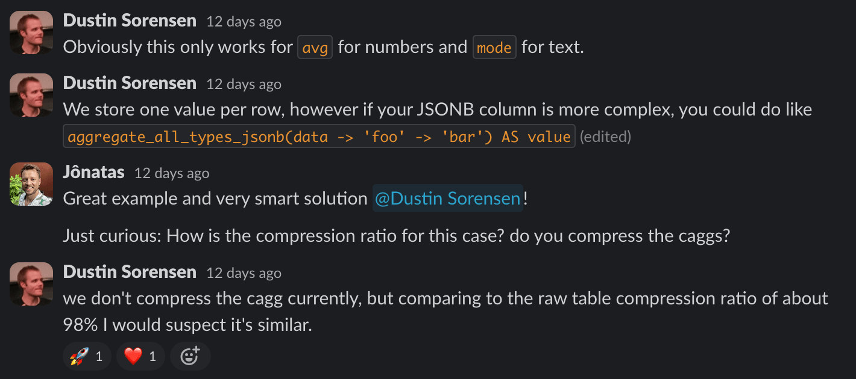Click Dustin Sorensen's name on the JSONB column message
856x379 pixels.
tap(130, 83)
